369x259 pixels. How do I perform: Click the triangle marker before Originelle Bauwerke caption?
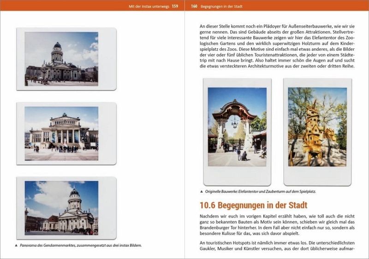click(x=202, y=191)
